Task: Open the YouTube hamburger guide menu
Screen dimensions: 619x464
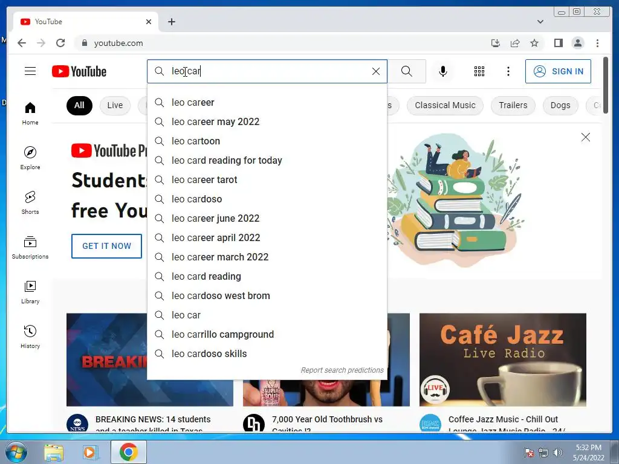Action: coord(30,71)
